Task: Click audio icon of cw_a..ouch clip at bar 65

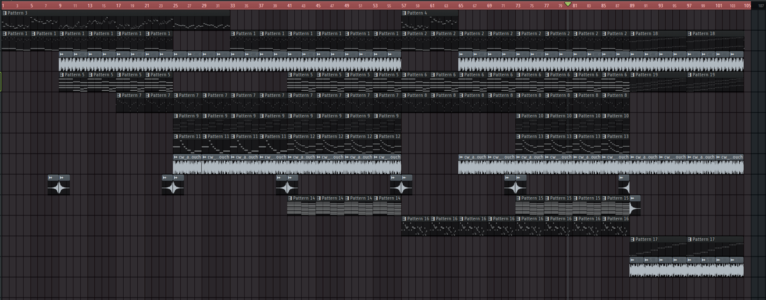Action: tap(462, 157)
